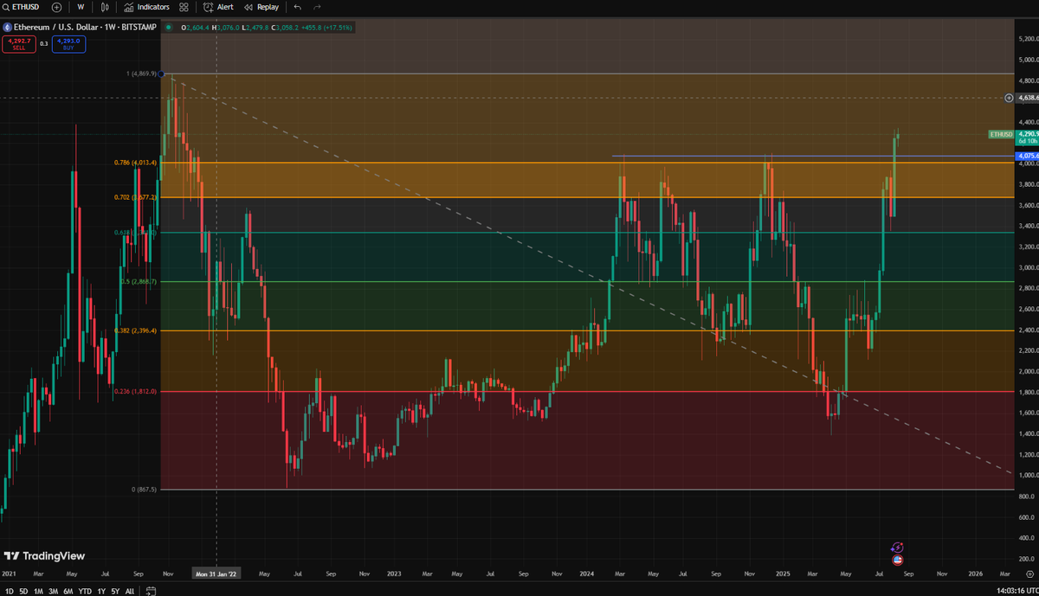This screenshot has width=1039, height=596.
Task: Click the Mon 31 Jan '22 date label
Action: click(x=216, y=573)
